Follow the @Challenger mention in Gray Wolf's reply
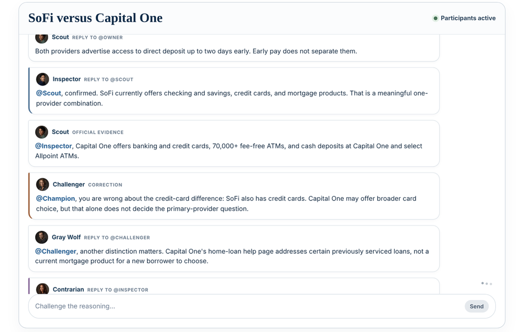This screenshot has width=524, height=332. pyautogui.click(x=56, y=251)
